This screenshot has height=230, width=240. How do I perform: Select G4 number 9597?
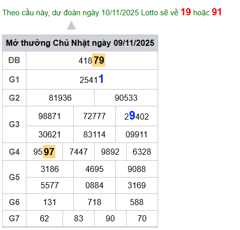pyautogui.click(x=44, y=152)
